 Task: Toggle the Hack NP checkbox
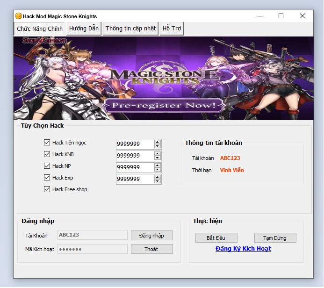tap(47, 166)
